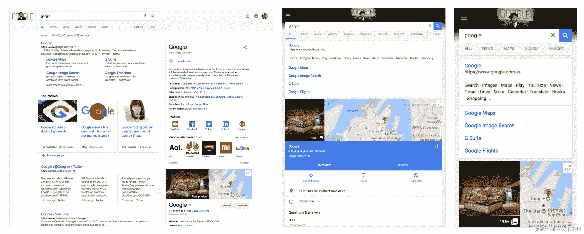Switch to the FLIGHTS tab in tablet view

(x=399, y=34)
